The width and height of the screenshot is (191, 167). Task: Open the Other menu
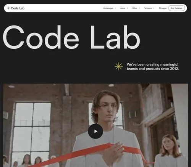(135, 8)
